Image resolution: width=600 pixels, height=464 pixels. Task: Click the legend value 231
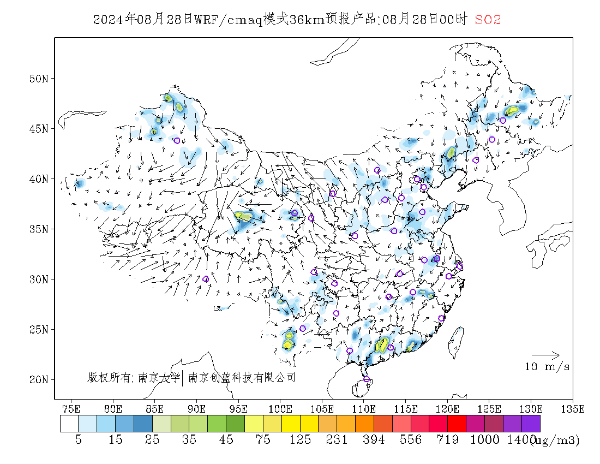pyautogui.click(x=337, y=439)
